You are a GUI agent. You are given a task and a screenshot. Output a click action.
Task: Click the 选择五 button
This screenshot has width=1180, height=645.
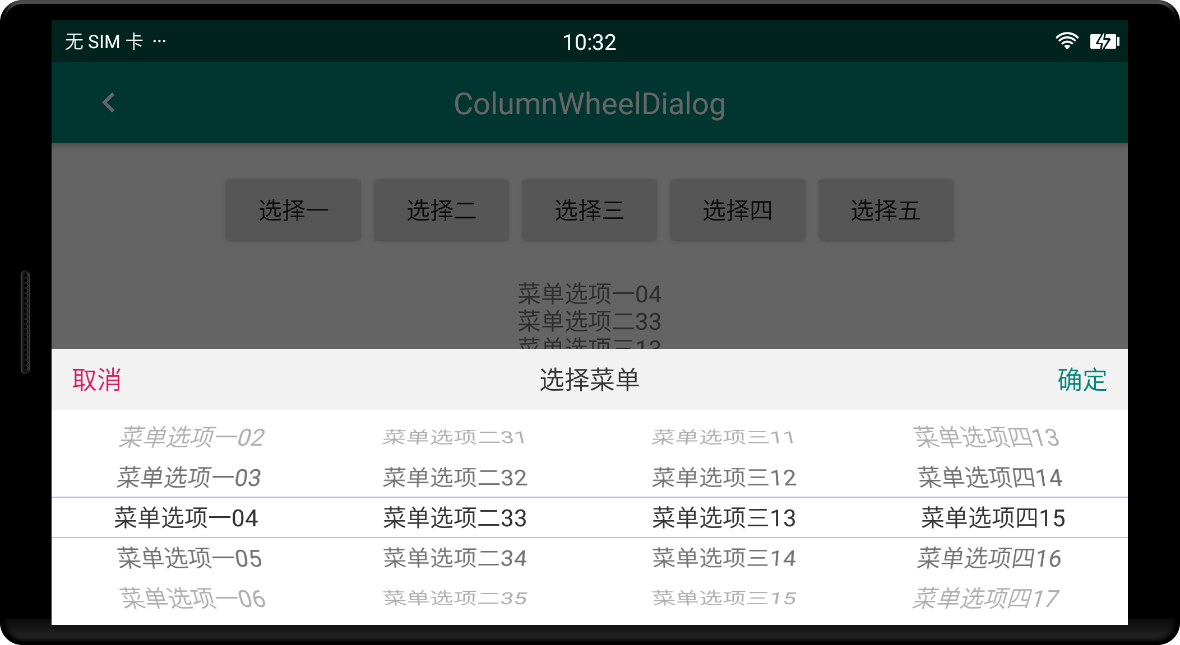[x=885, y=211]
